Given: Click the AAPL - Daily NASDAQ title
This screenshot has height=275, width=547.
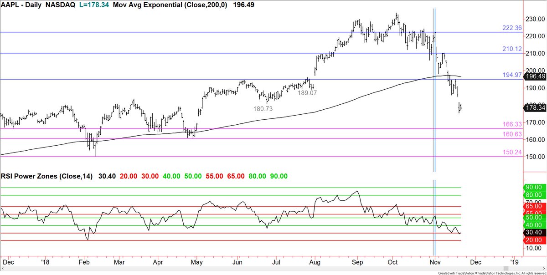Looking at the screenshot, I should click(x=37, y=5).
